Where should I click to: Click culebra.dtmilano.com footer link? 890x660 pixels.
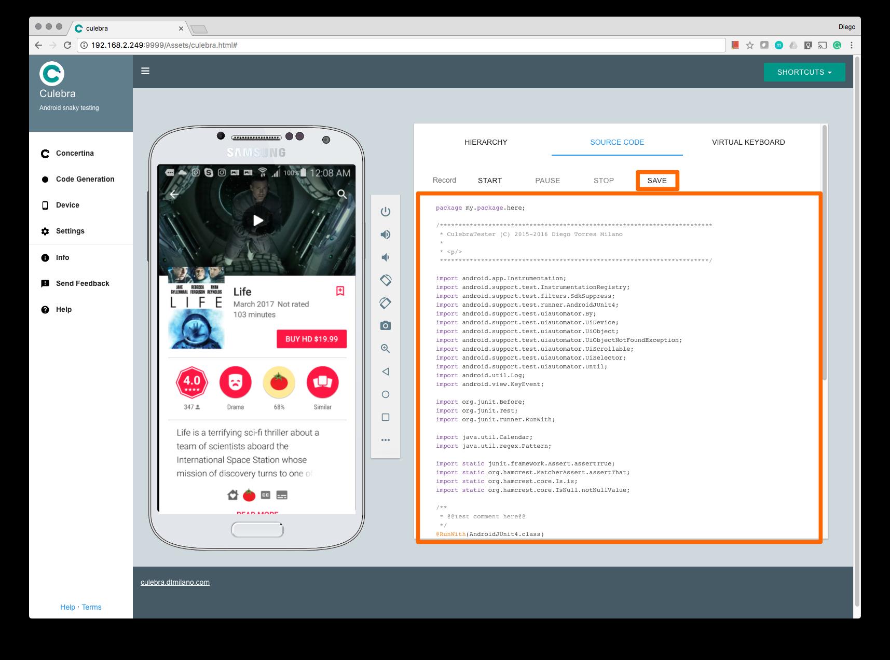pyautogui.click(x=175, y=582)
